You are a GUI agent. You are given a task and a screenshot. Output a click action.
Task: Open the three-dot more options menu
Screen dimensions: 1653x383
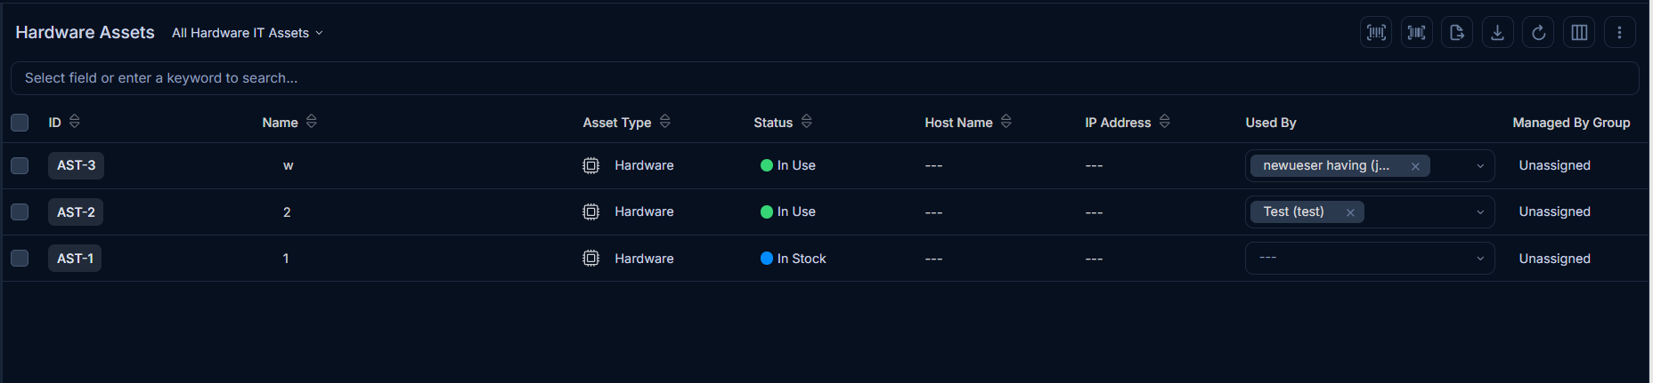[x=1620, y=33]
